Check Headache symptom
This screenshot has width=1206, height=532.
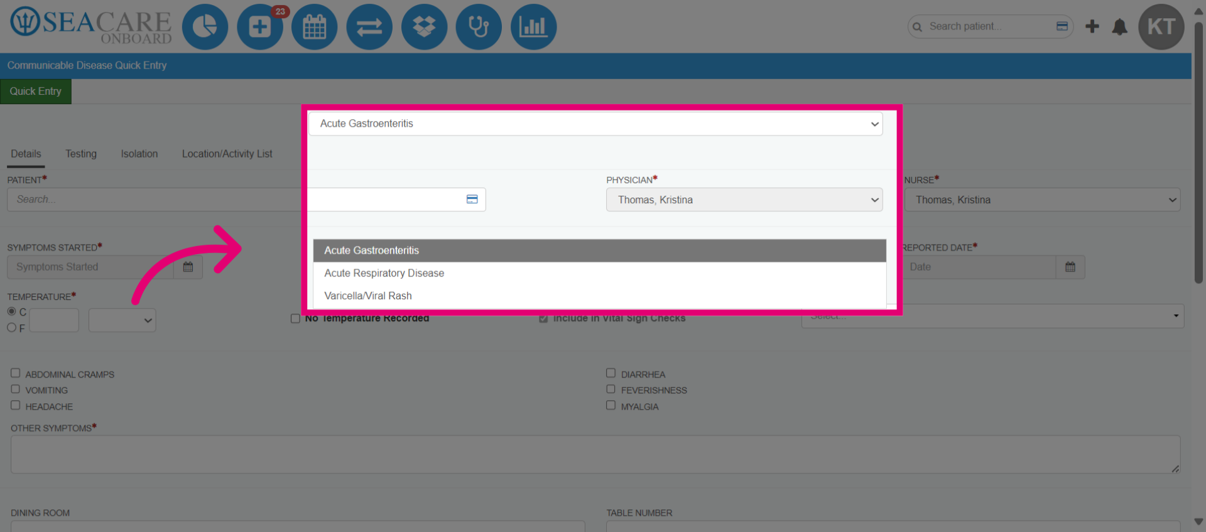pos(15,405)
